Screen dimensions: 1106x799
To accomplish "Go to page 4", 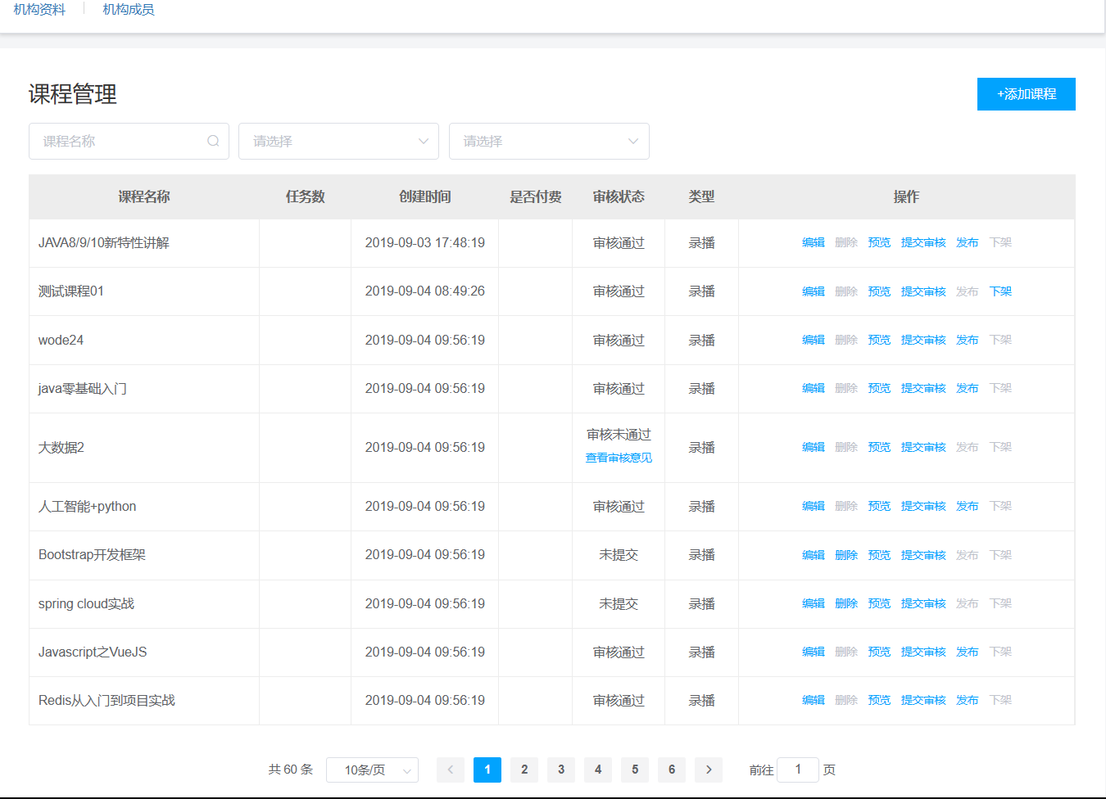I will [598, 770].
